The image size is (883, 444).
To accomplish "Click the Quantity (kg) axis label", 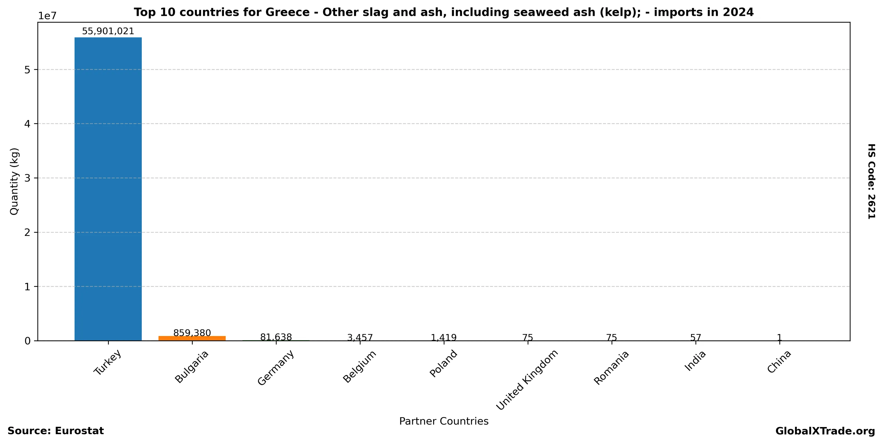I will pos(14,181).
